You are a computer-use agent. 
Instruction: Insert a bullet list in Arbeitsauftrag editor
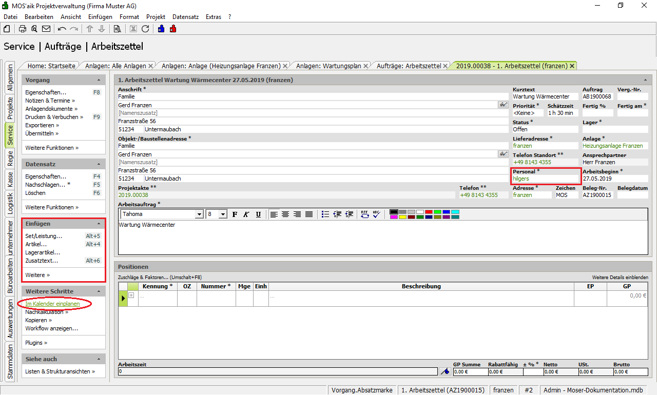(325, 214)
